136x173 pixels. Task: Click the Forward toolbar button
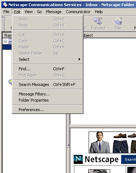pyautogui.click(x=98, y=24)
